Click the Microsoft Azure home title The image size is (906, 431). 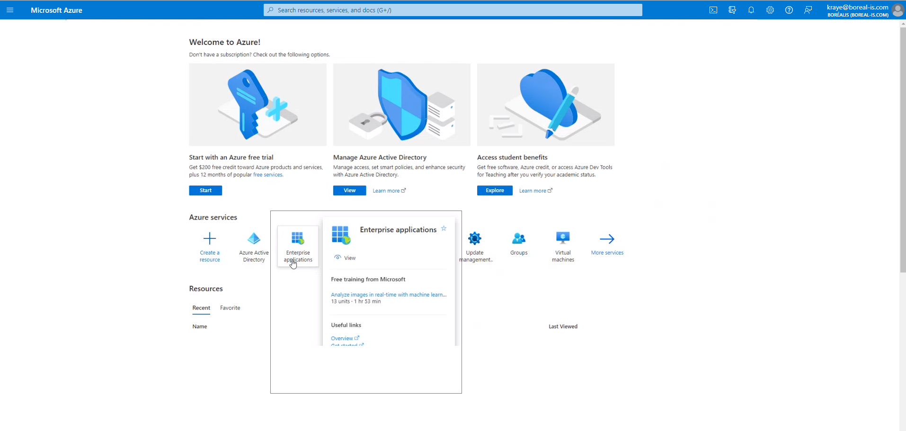coord(56,10)
